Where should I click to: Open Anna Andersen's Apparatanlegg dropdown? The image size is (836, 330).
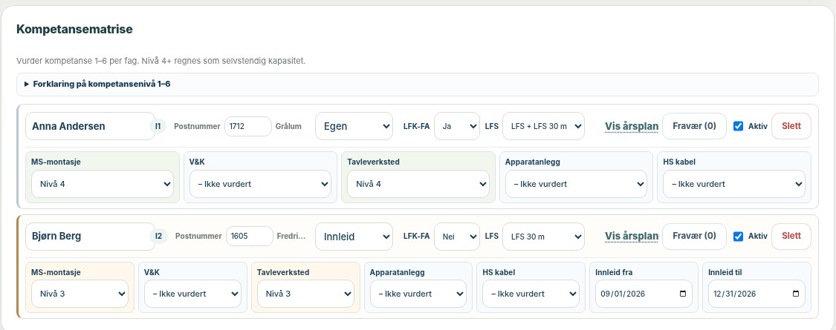point(576,184)
